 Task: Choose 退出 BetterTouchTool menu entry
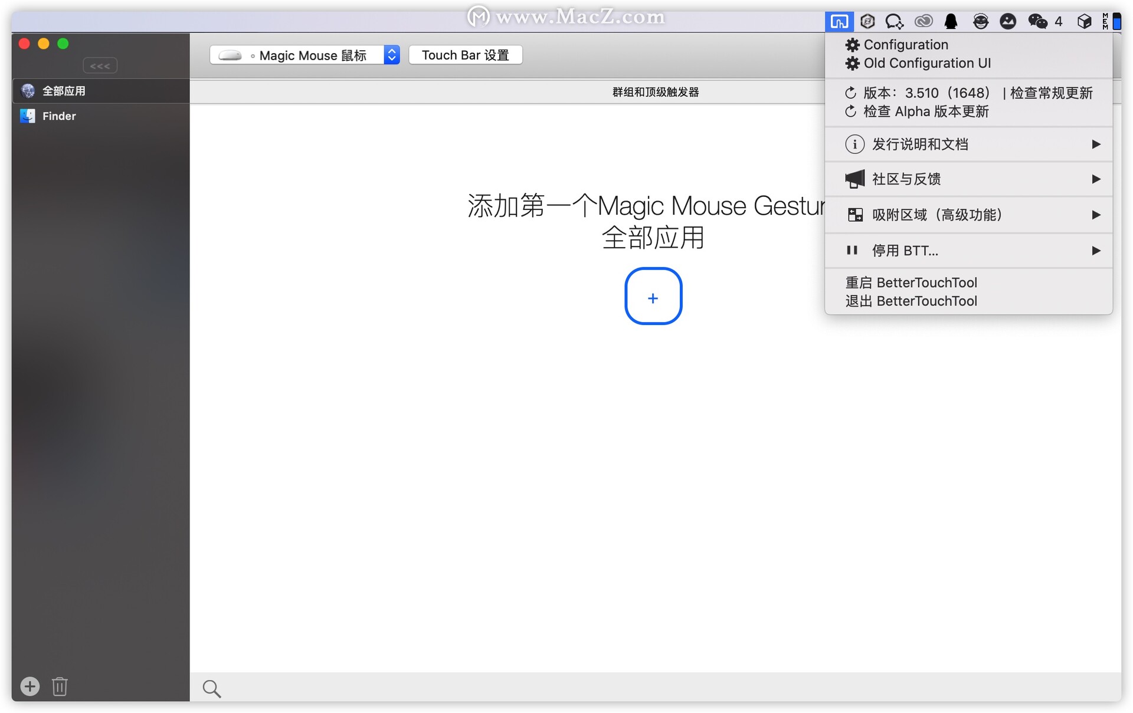pyautogui.click(x=968, y=301)
